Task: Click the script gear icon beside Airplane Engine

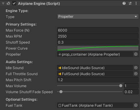Action: (8, 4)
